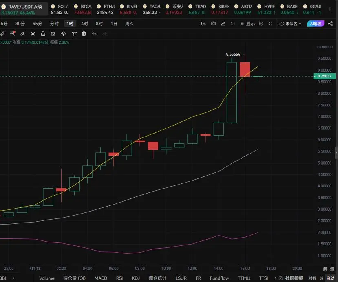
Task: Enter fullscreen chart mode
Action: point(271,24)
